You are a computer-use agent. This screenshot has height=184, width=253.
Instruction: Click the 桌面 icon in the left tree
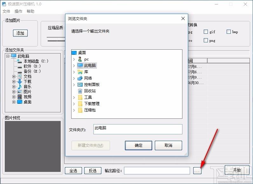[x=20, y=102]
